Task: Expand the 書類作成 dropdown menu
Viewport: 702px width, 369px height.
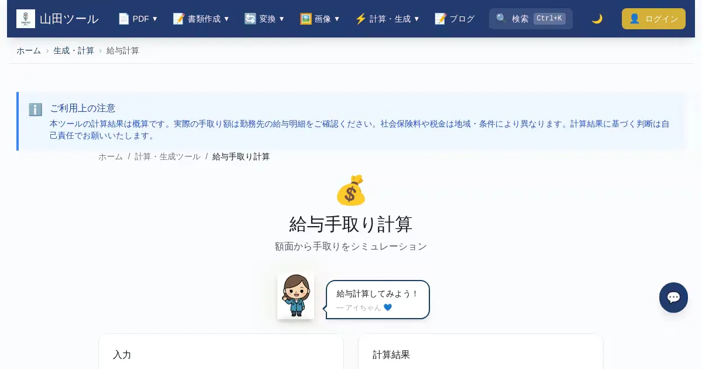Action: tap(201, 19)
